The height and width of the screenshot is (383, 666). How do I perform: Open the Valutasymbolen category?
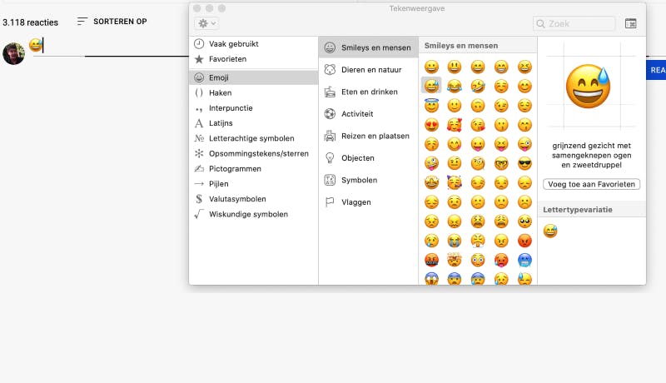[237, 199]
